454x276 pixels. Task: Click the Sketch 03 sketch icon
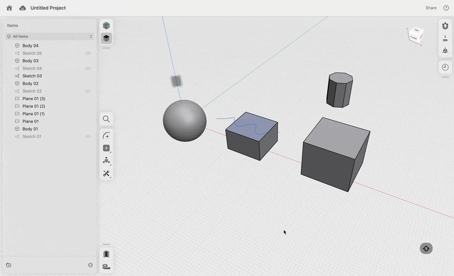(17, 76)
